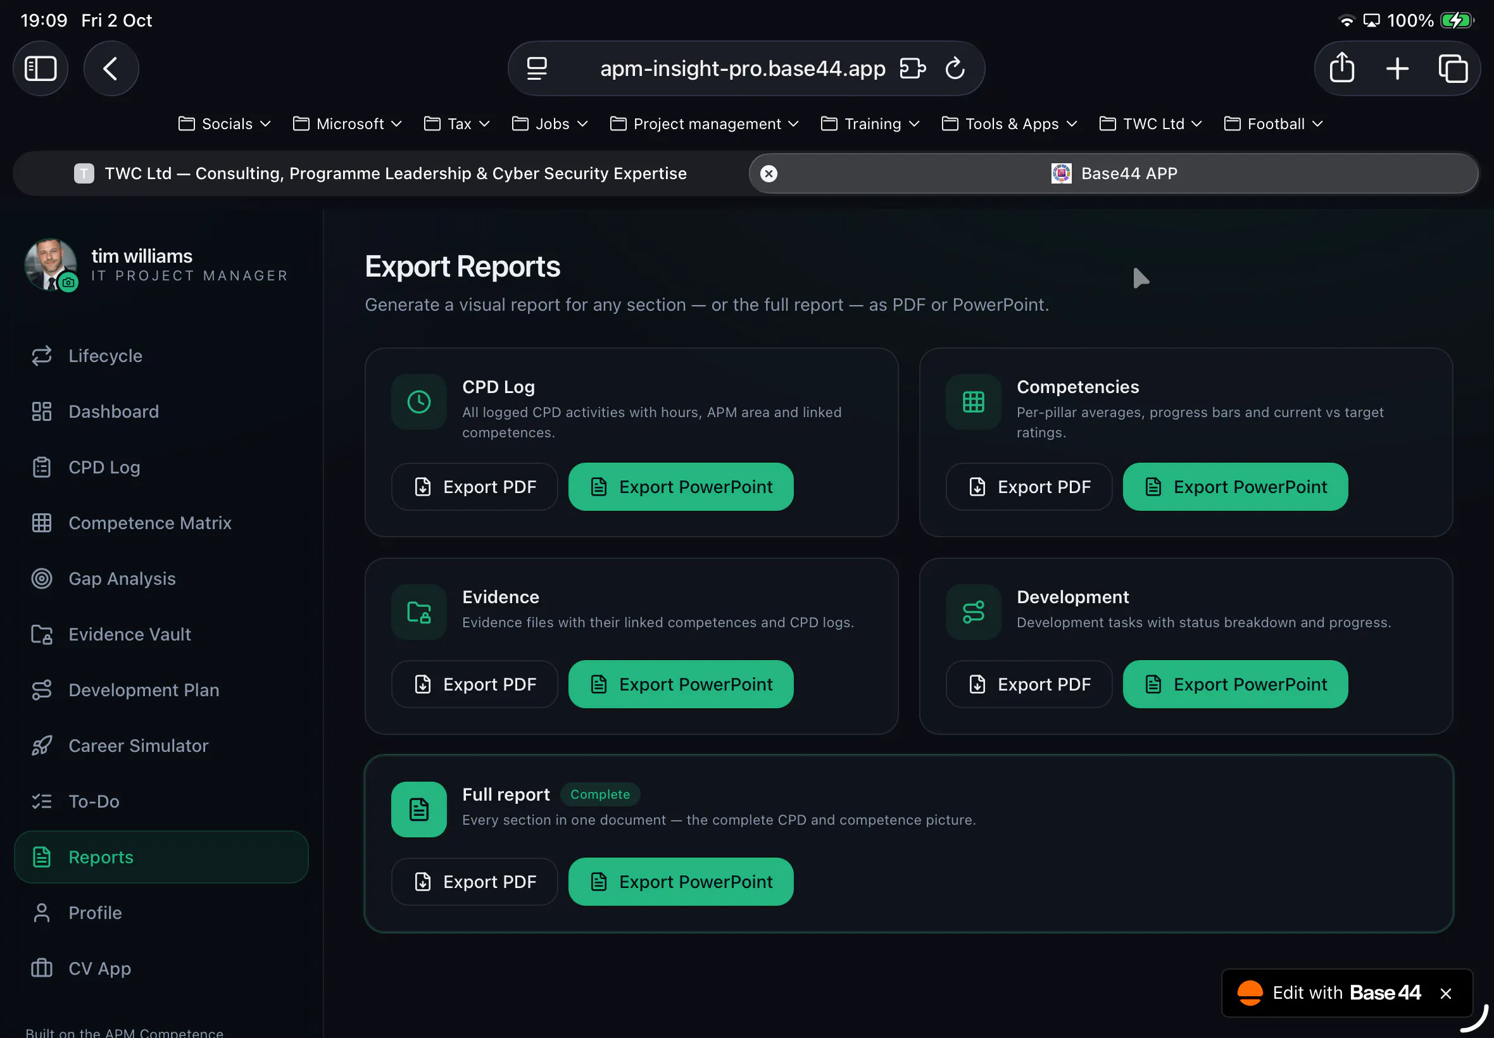This screenshot has height=1038, width=1494.
Task: Open the page reader menu icon
Action: pos(537,68)
